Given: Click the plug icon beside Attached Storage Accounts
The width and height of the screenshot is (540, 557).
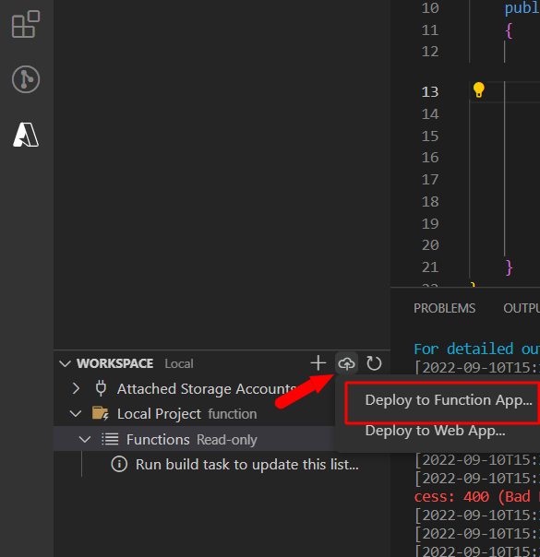Looking at the screenshot, I should (x=101, y=388).
